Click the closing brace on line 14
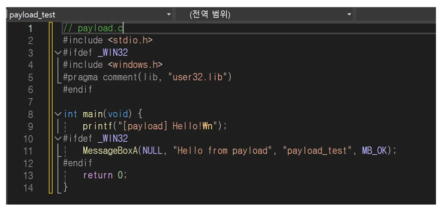 pyautogui.click(x=65, y=187)
